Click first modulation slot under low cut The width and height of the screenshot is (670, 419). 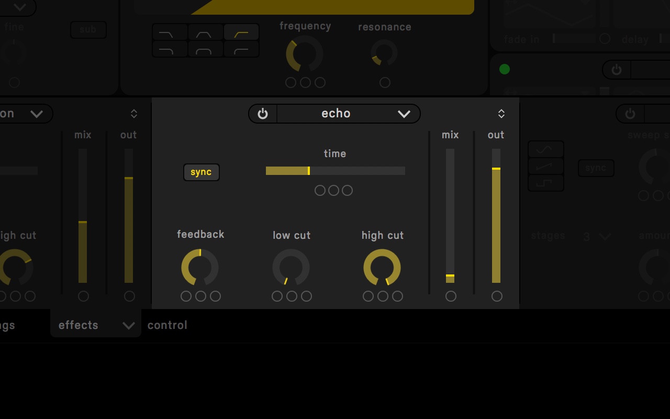[x=277, y=296]
